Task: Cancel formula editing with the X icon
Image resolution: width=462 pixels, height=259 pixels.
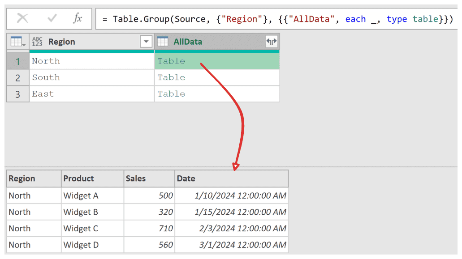Action: point(23,19)
